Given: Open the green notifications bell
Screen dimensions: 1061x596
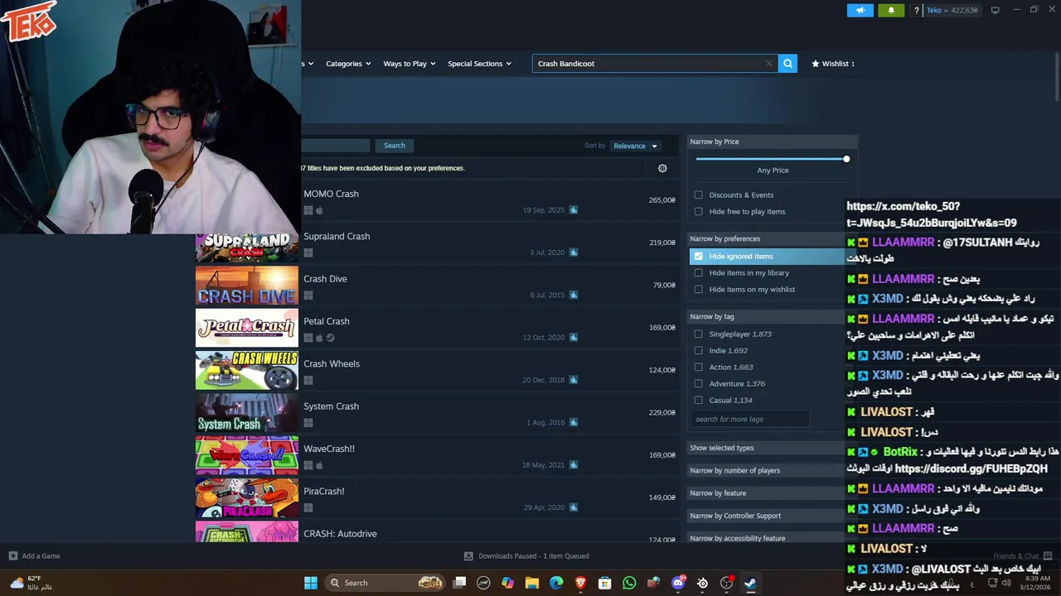Looking at the screenshot, I should pos(891,10).
